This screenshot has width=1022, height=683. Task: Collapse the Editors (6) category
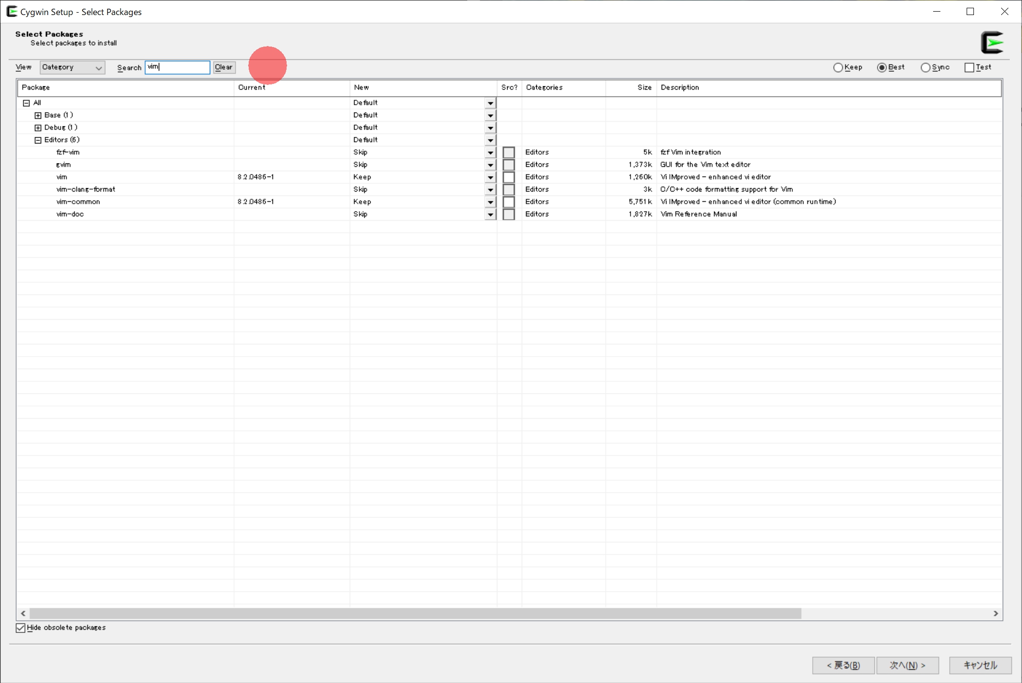coord(38,140)
